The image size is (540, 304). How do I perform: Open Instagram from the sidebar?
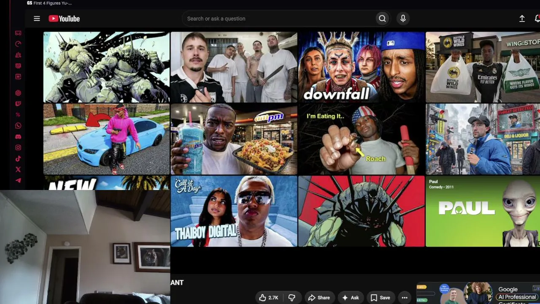pyautogui.click(x=18, y=148)
